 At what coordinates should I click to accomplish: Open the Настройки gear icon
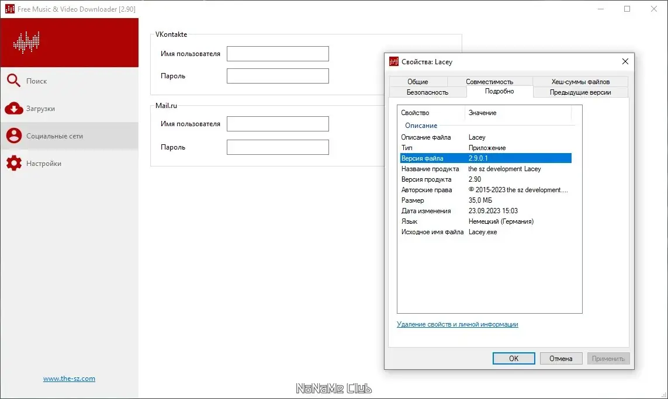13,163
